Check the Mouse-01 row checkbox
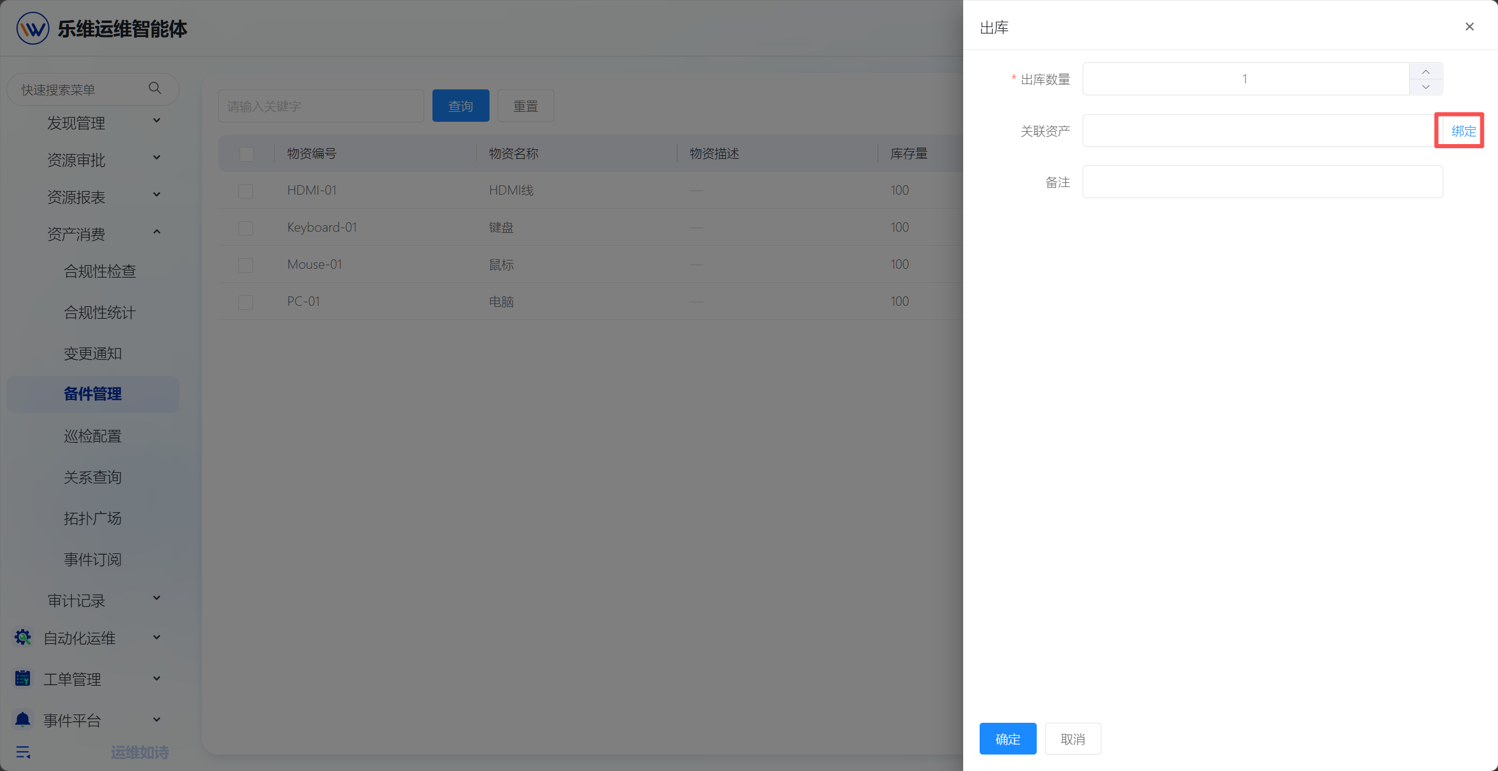This screenshot has height=771, width=1498. pos(245,265)
